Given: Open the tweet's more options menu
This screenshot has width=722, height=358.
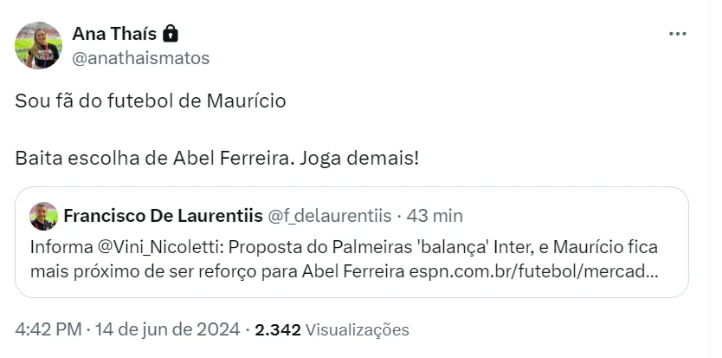Looking at the screenshot, I should click(x=678, y=34).
